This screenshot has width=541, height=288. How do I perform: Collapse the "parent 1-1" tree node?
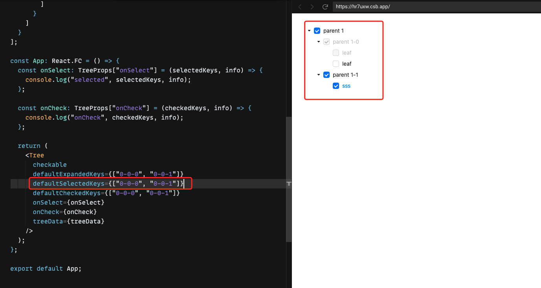319,75
